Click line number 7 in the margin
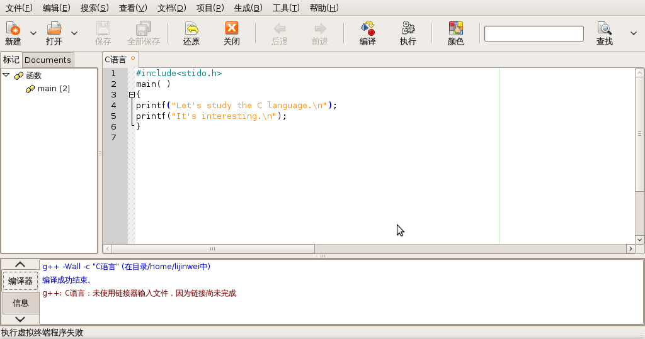 tap(113, 137)
